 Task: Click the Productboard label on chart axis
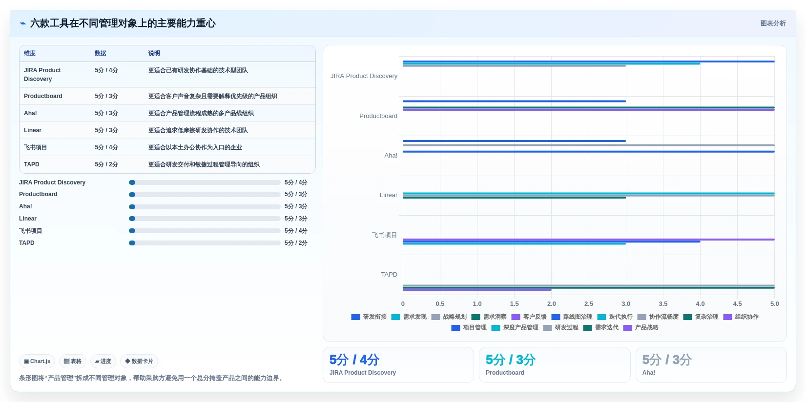[x=378, y=116]
